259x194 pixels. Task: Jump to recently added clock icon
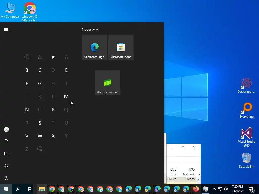click(x=27, y=57)
